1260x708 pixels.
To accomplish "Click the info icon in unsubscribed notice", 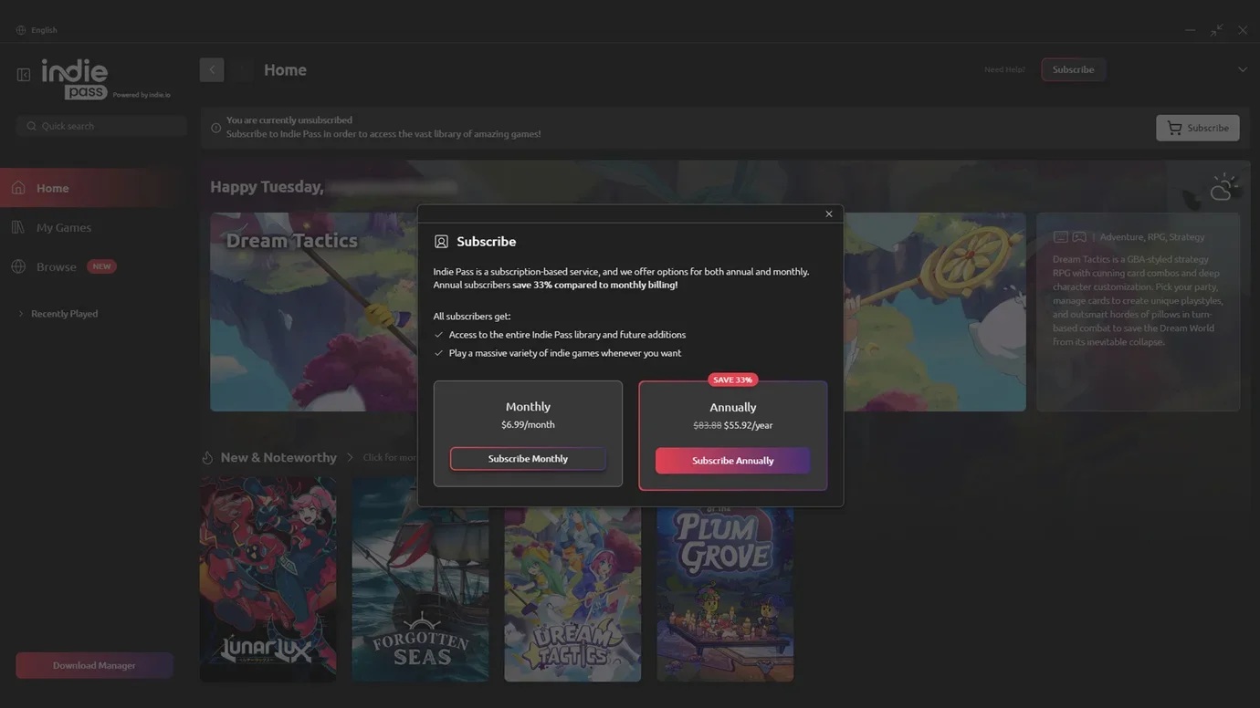I will (216, 128).
